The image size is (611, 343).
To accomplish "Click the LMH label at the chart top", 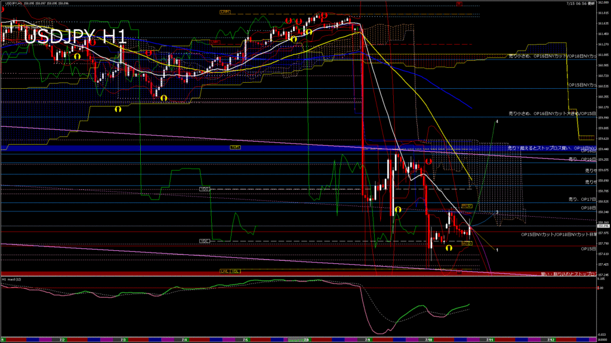I will tap(225, 11).
